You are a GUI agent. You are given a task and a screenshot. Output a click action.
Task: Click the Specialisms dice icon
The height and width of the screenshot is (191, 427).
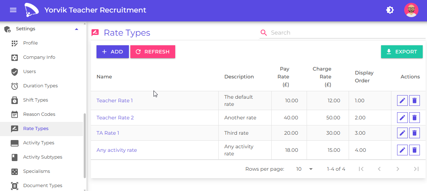click(x=15, y=172)
